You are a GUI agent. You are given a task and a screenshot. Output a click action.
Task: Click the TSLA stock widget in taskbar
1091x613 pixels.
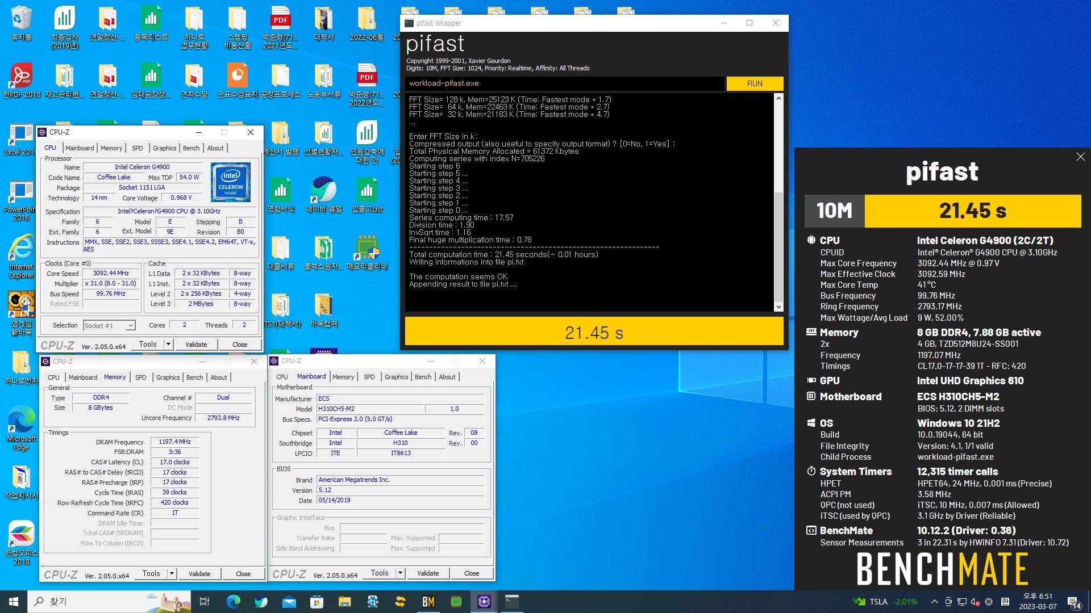tap(885, 602)
